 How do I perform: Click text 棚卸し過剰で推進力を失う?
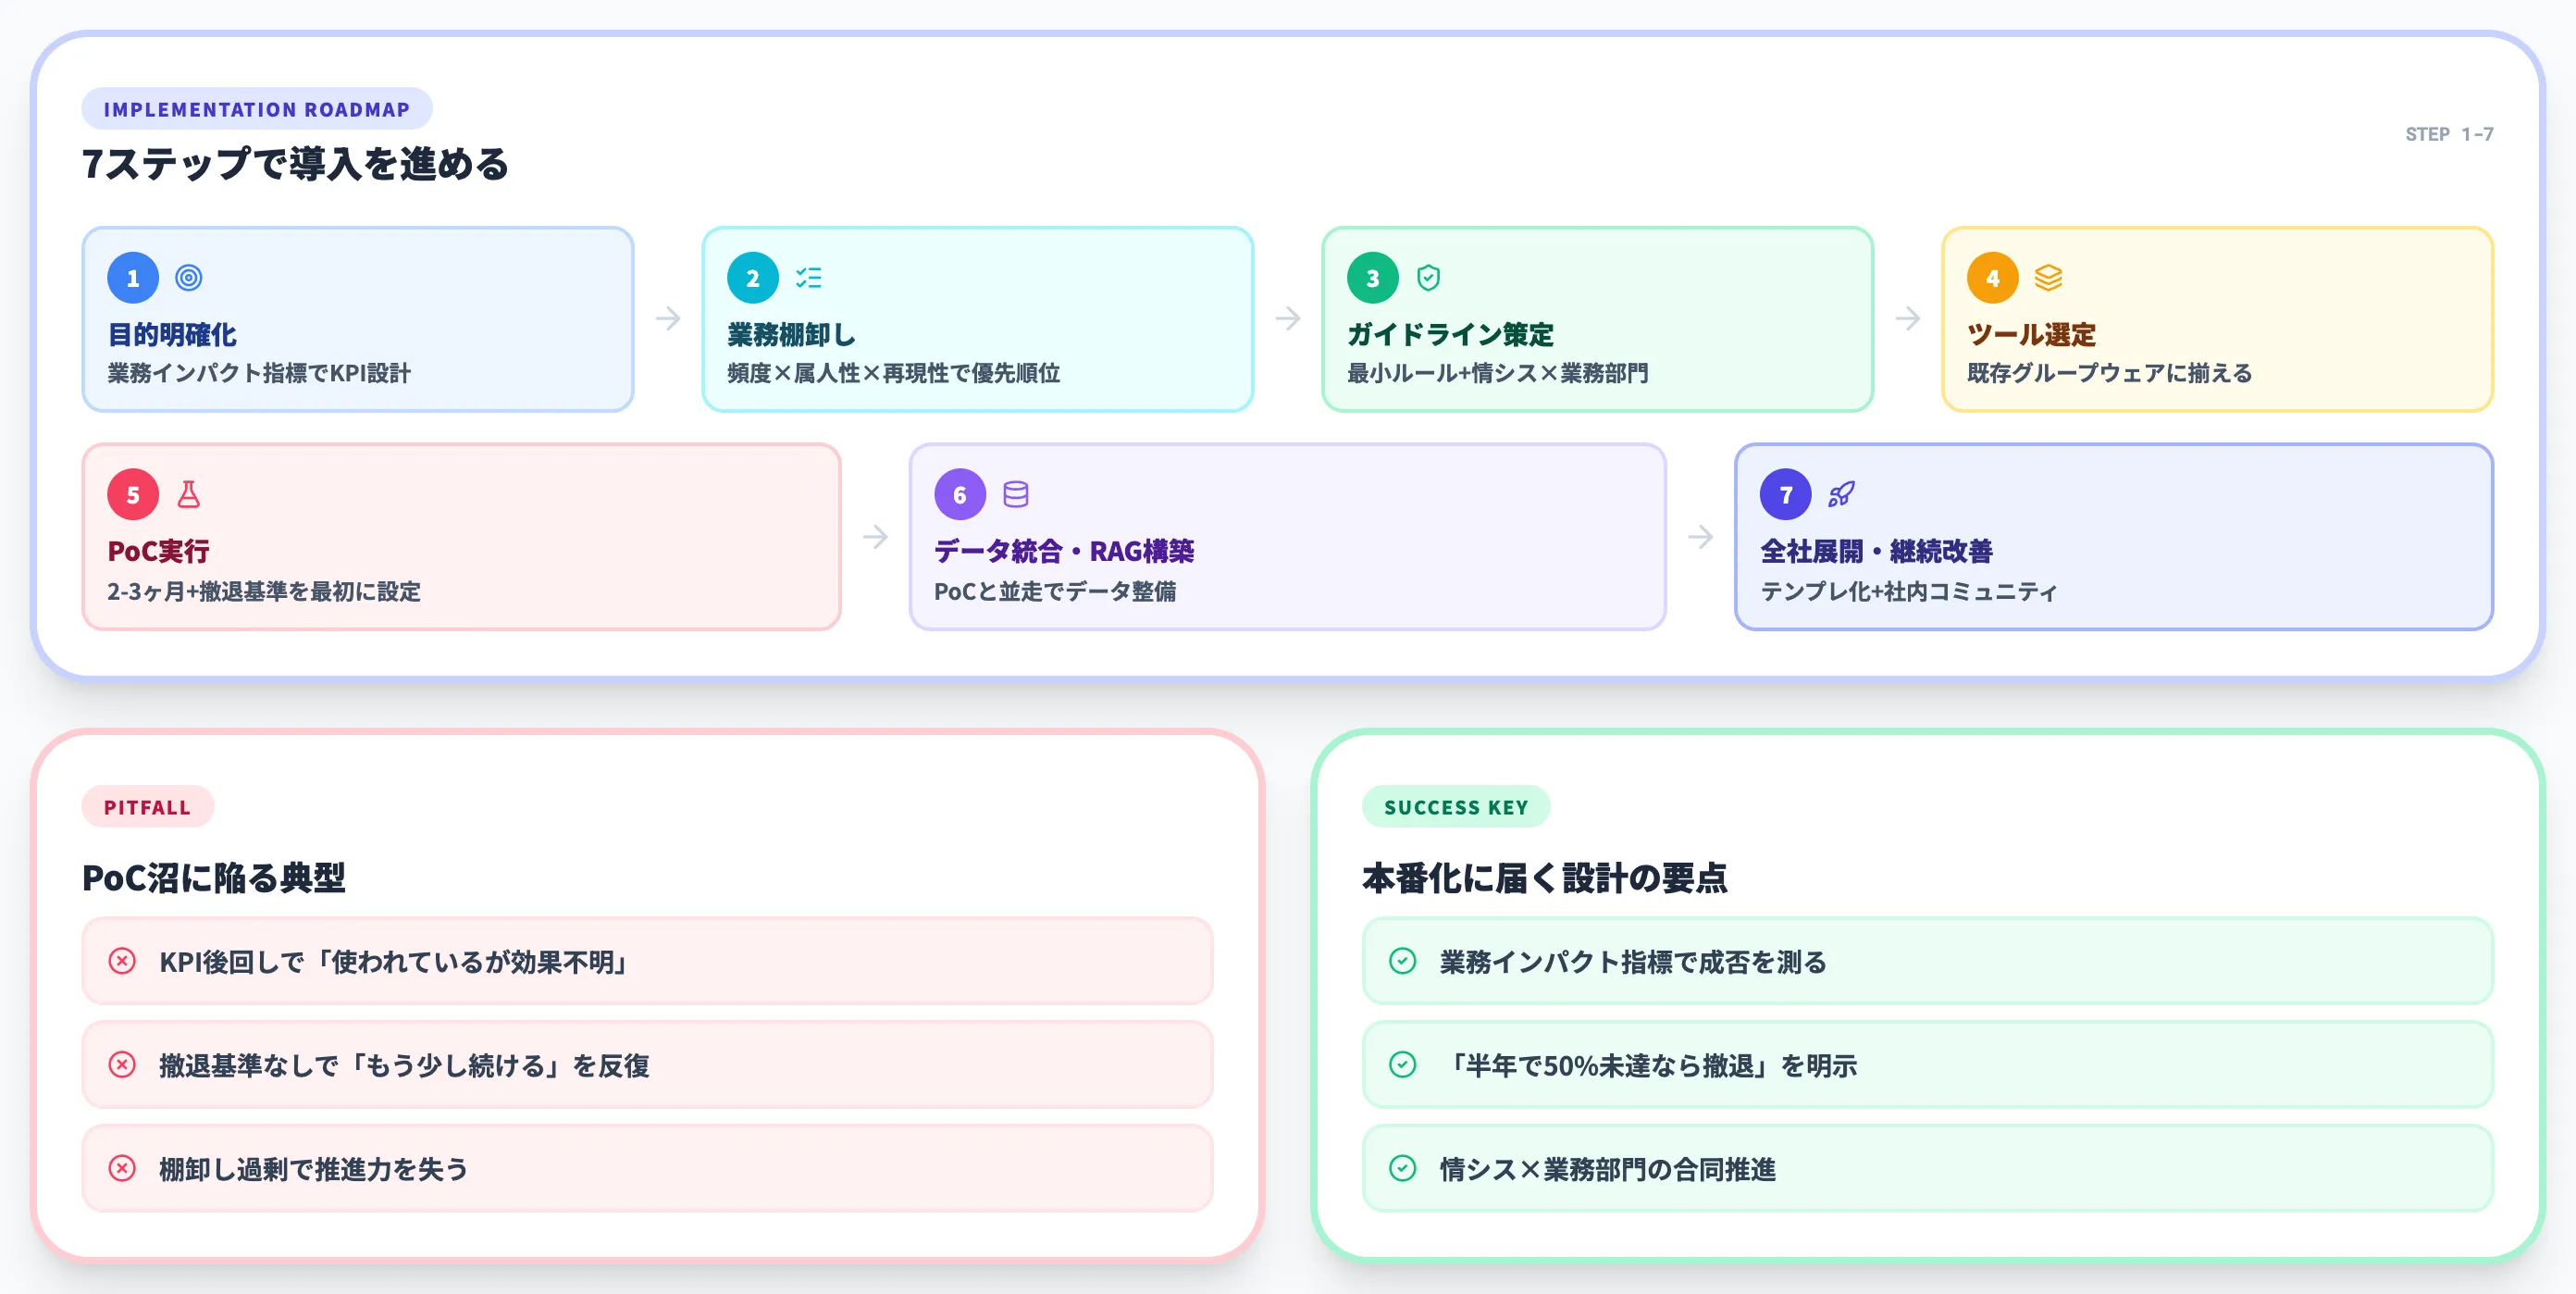click(313, 1169)
